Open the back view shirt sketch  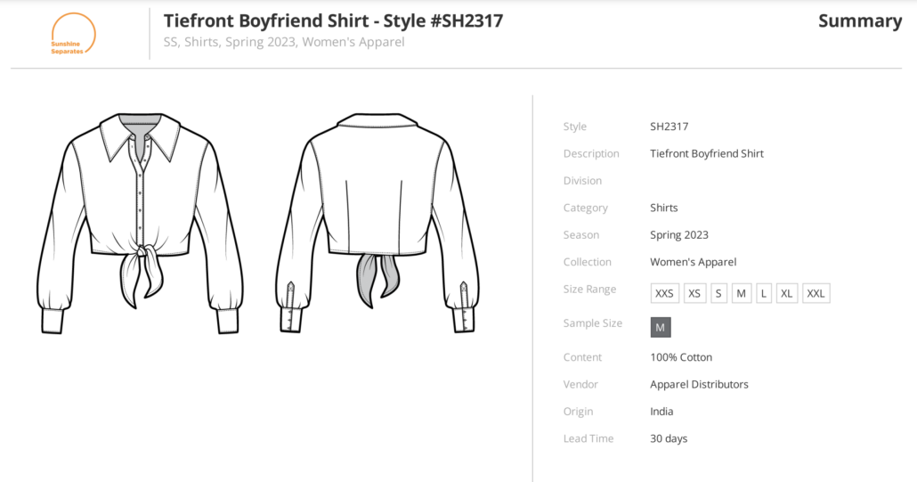377,223
